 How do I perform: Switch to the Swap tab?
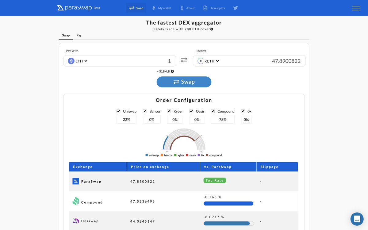click(x=66, y=35)
